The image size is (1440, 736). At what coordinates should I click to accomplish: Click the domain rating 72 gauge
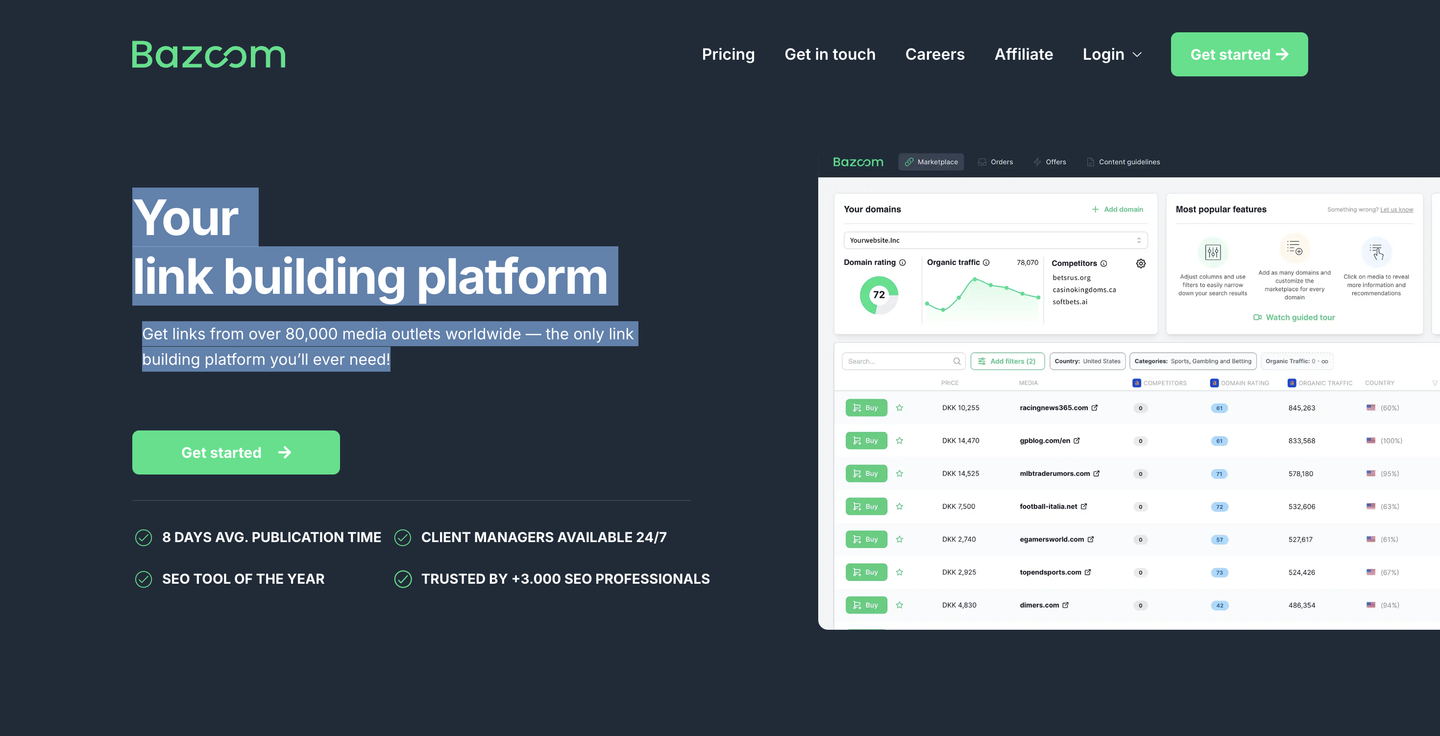click(x=879, y=295)
